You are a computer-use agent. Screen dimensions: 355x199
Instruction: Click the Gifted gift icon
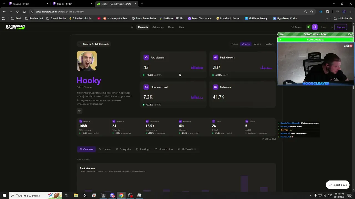coord(247,121)
